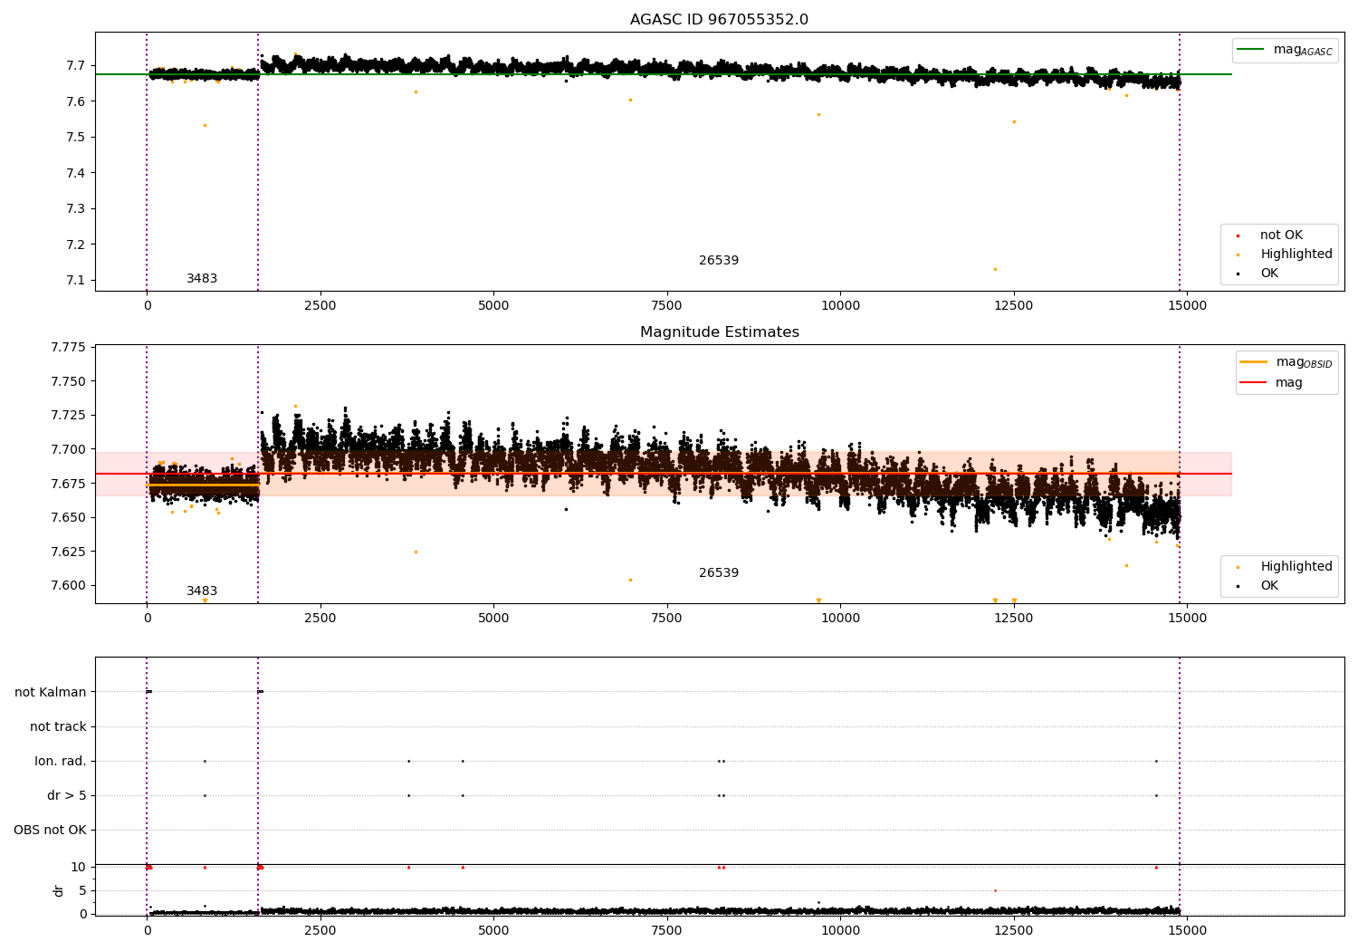Select 'not OK' legend entry in top plot

coord(1281,235)
